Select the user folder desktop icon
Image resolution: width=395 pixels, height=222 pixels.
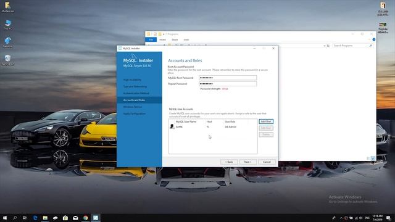coord(8,7)
